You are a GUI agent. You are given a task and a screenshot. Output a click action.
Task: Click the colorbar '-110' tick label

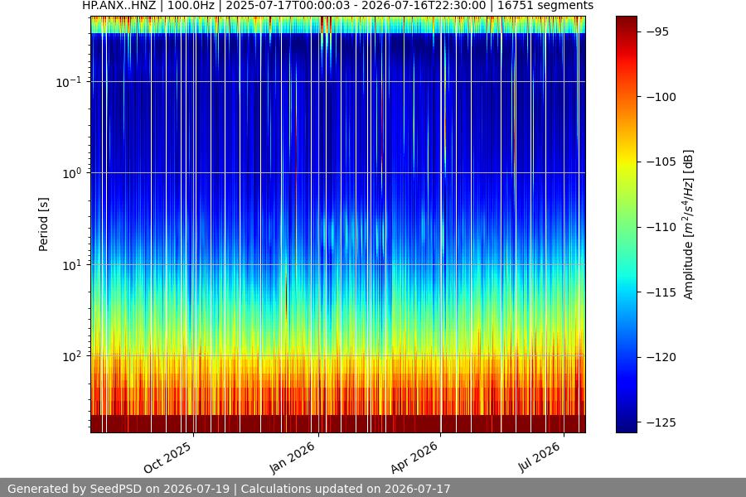pos(661,227)
